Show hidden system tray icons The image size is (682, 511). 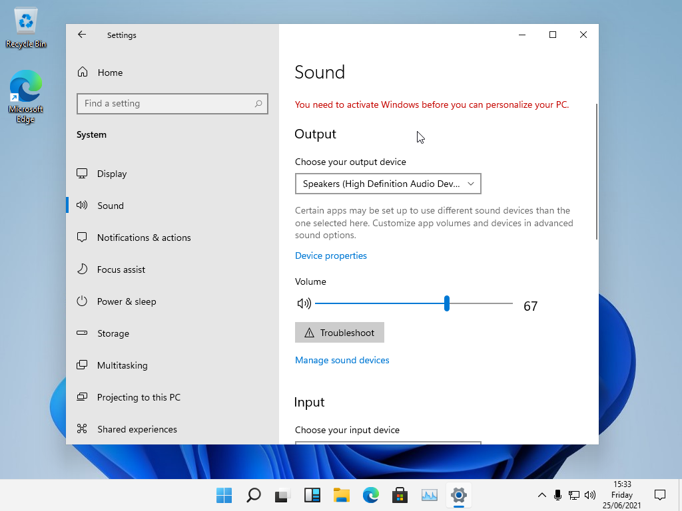click(542, 495)
